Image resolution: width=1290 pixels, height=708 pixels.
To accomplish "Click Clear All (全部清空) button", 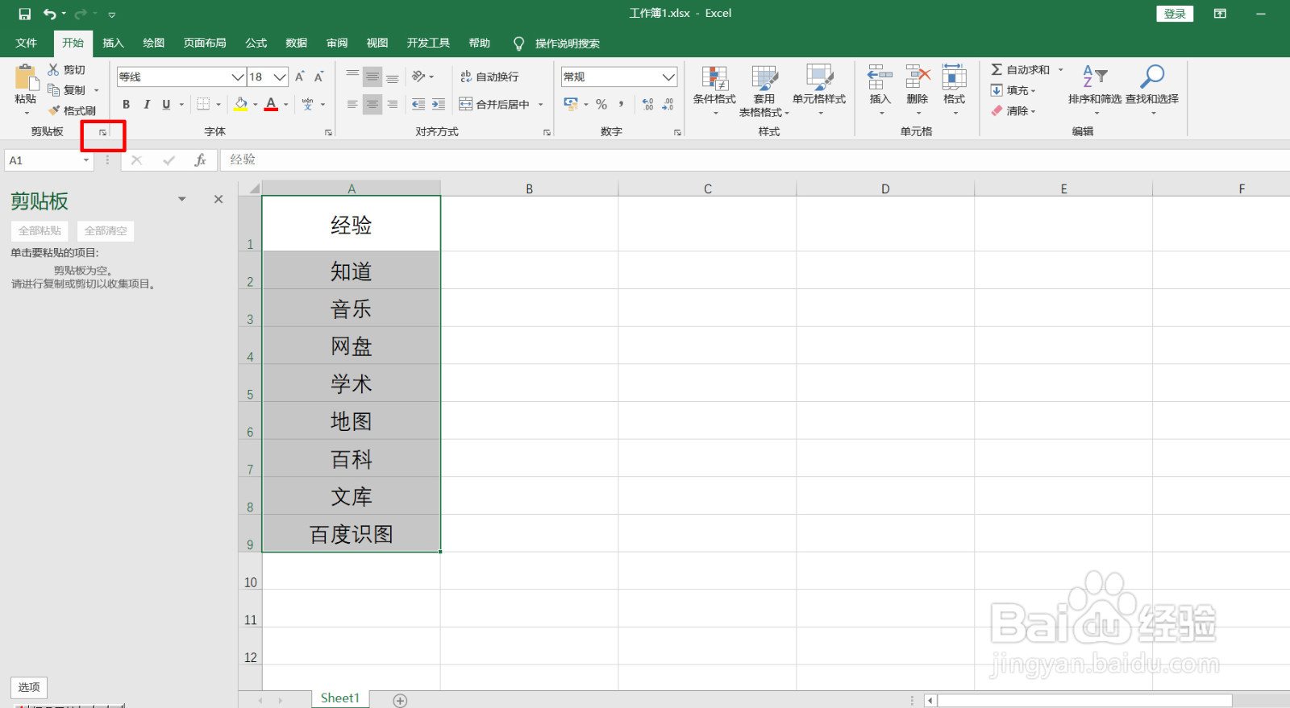I will (106, 230).
